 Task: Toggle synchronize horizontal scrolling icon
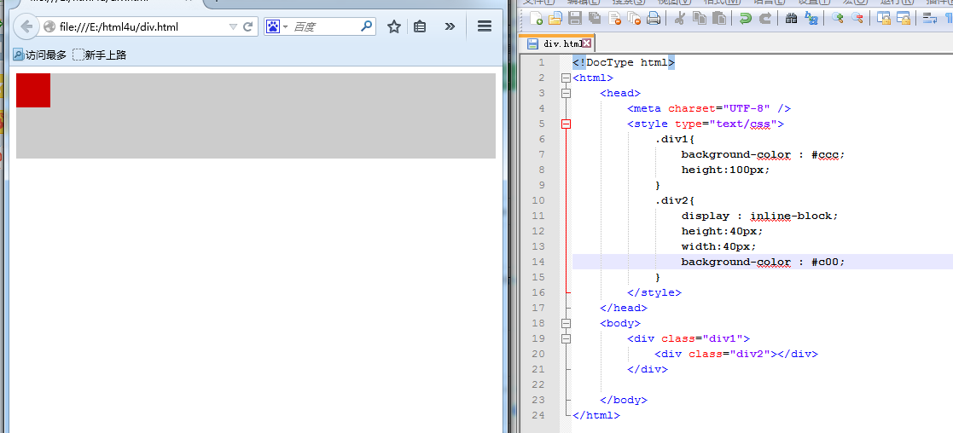click(x=904, y=18)
